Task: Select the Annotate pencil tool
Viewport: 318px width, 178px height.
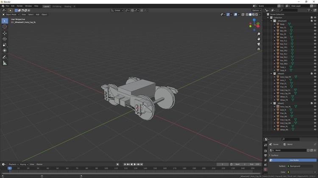Action: pos(5,57)
